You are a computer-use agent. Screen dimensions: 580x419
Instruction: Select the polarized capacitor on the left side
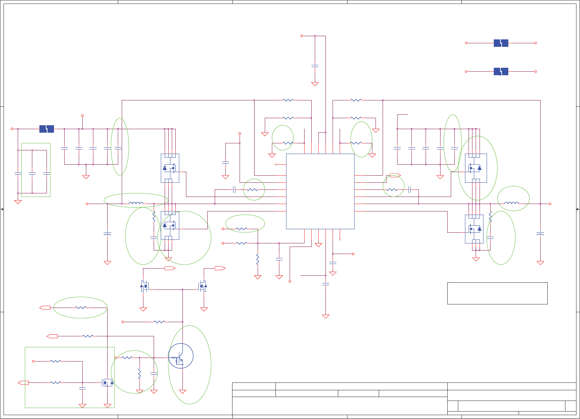pyautogui.click(x=107, y=234)
